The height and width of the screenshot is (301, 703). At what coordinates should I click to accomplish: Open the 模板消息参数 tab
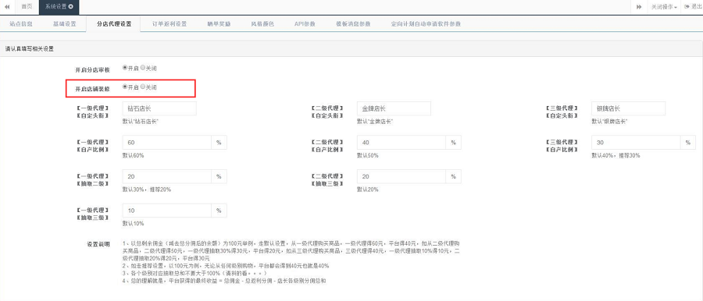click(353, 23)
